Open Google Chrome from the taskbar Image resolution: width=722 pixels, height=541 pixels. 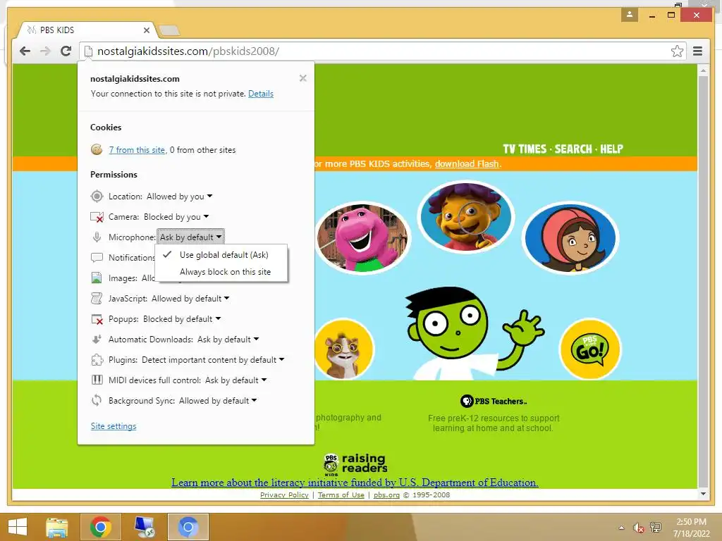coord(100,527)
